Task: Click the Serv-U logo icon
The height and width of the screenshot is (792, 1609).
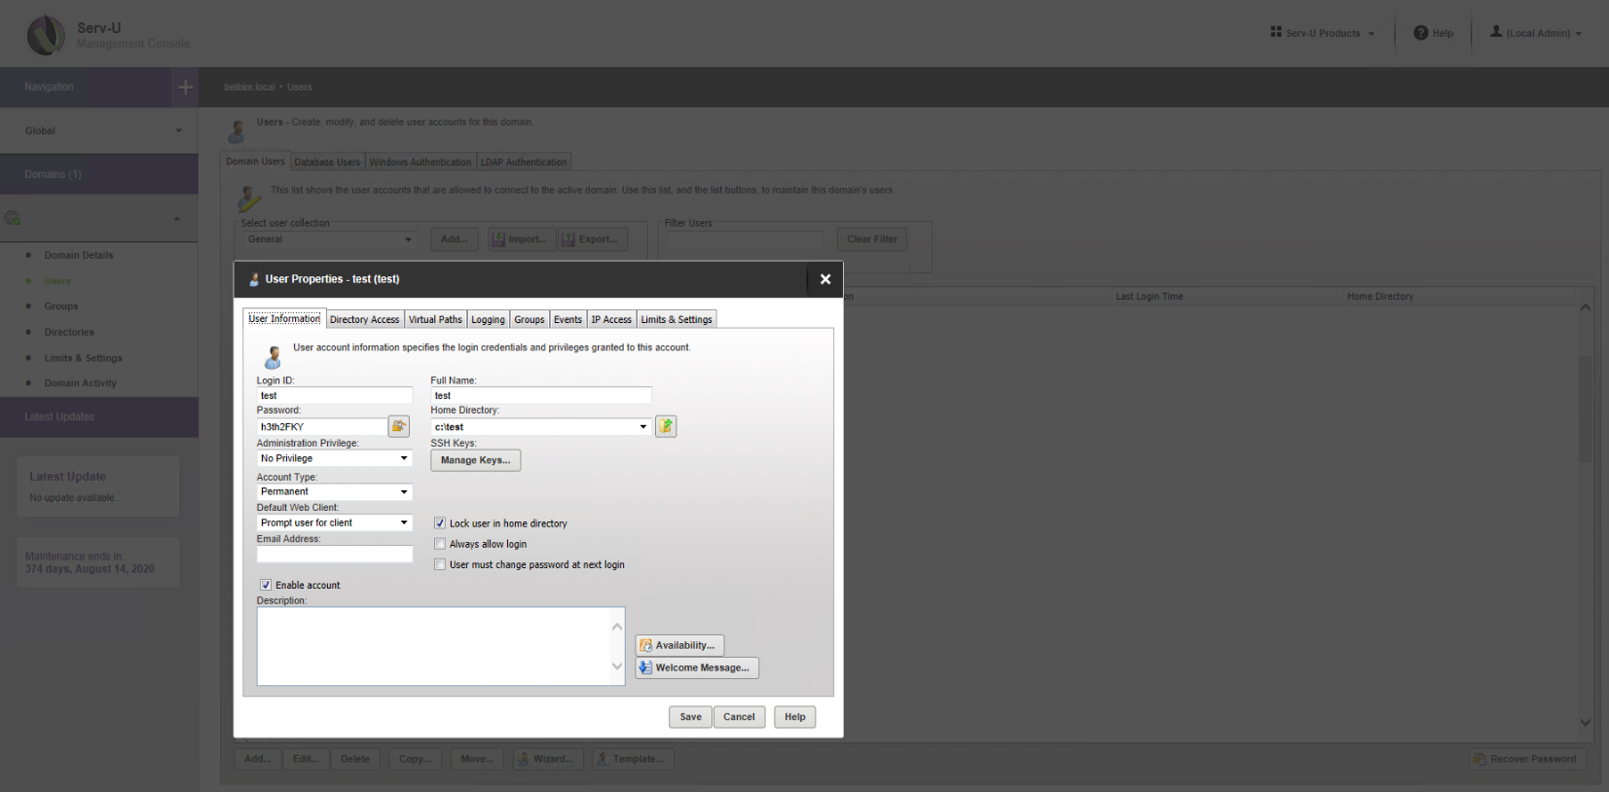Action: pos(46,35)
